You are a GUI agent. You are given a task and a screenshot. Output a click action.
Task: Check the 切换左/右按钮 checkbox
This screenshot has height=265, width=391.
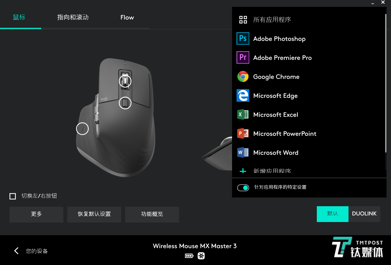click(13, 196)
